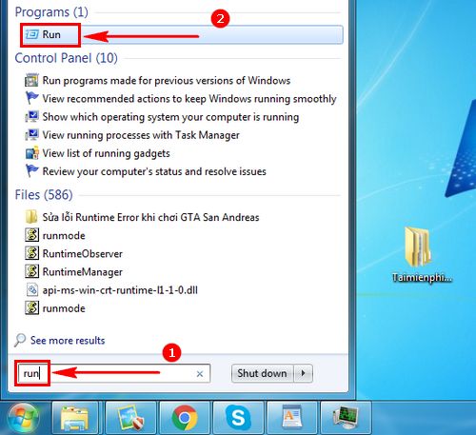
Task: Open the RuntimeObserver file
Action: (83, 254)
